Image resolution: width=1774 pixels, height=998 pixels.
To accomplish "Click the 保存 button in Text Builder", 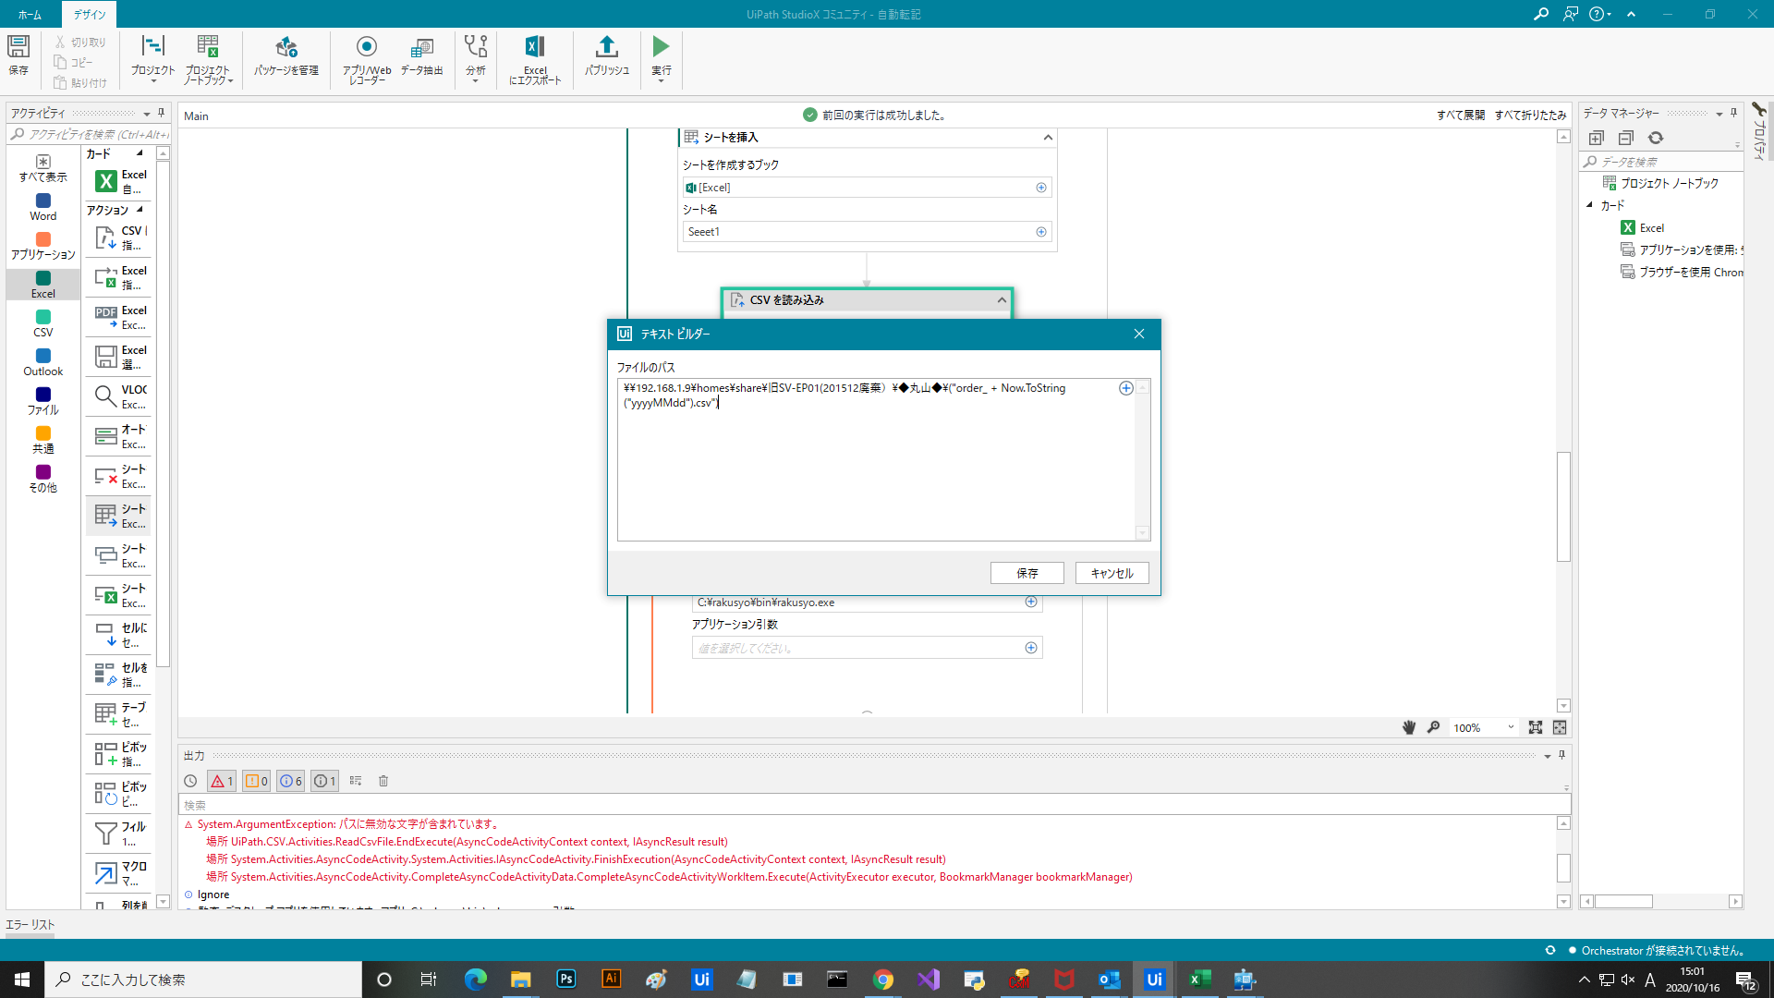I will click(x=1027, y=573).
